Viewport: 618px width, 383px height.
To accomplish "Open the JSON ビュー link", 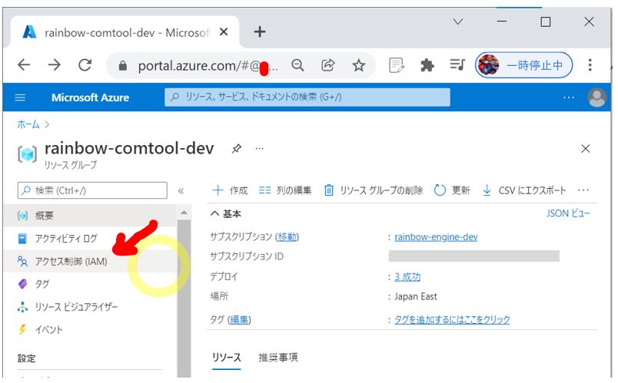I will click(x=568, y=213).
